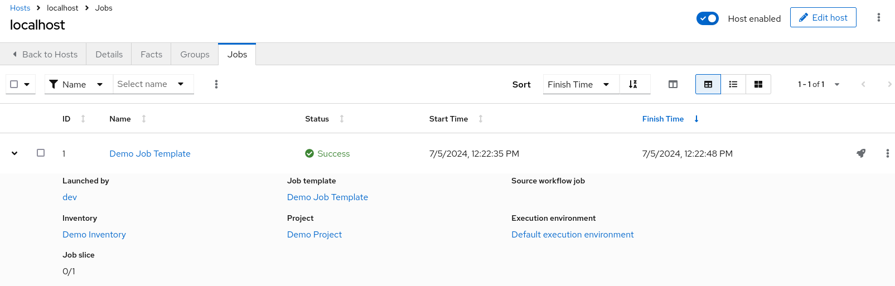Open the manage columns icon
The height and width of the screenshot is (286, 895).
(x=673, y=84)
